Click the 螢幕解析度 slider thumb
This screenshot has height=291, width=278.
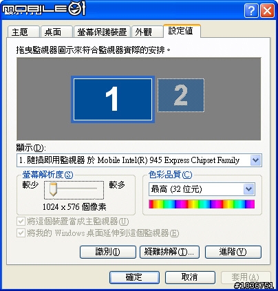pyautogui.click(x=53, y=190)
